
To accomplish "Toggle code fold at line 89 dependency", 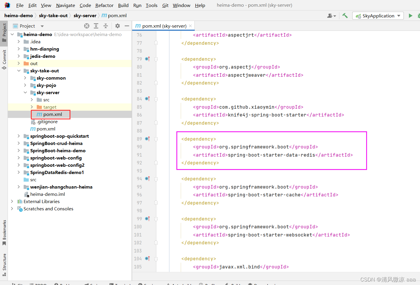I will [156, 139].
